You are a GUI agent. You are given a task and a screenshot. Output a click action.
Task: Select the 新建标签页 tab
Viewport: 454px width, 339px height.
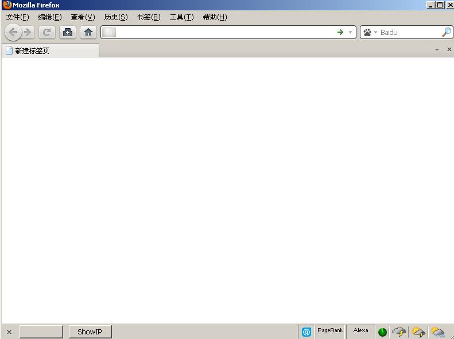pyautogui.click(x=51, y=50)
